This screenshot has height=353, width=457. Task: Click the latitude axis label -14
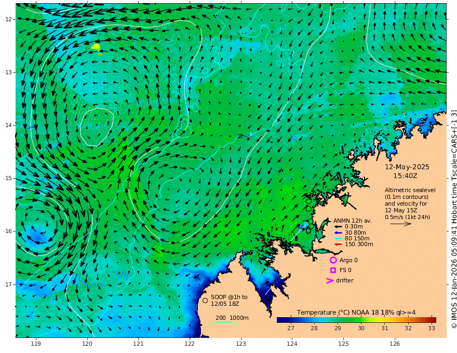[8, 125]
